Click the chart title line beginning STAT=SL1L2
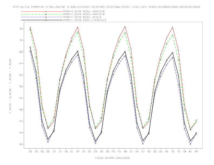214x165 pixels. pyautogui.click(x=106, y=7)
